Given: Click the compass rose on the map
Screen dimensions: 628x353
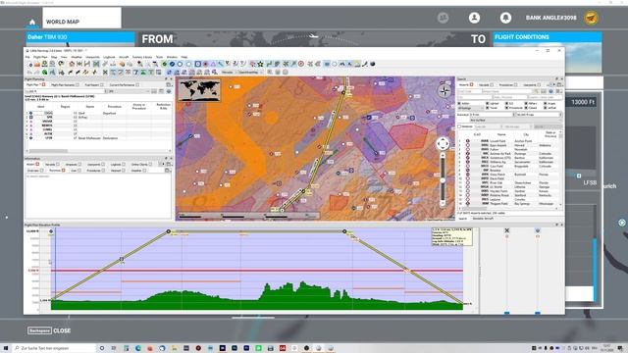Looking at the screenshot, I should (445, 91).
